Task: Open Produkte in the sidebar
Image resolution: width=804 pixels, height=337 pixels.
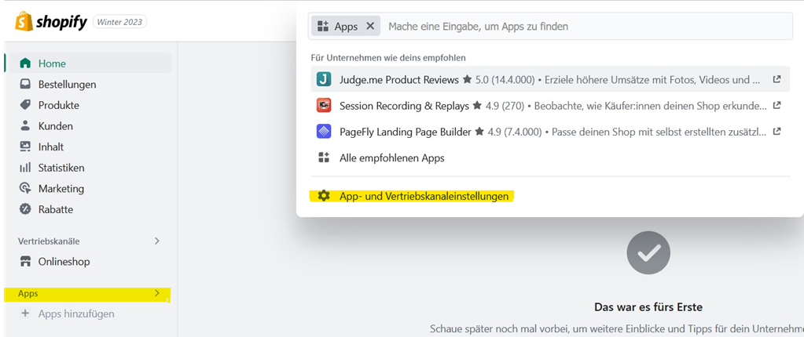Action: tap(58, 105)
